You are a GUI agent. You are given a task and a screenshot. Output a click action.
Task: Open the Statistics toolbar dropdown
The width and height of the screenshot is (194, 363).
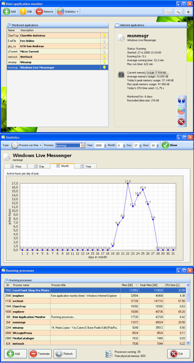(x=68, y=12)
